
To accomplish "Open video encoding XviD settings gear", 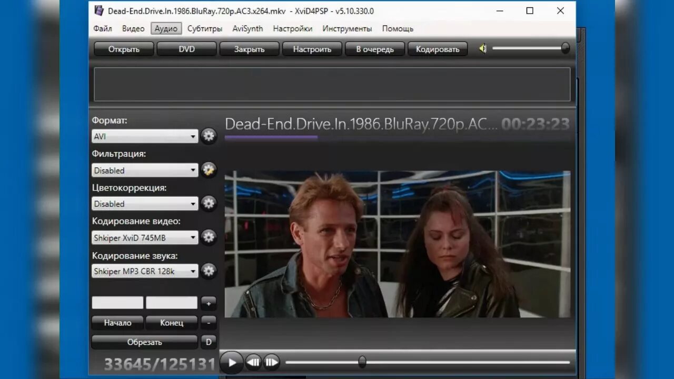I will point(209,237).
